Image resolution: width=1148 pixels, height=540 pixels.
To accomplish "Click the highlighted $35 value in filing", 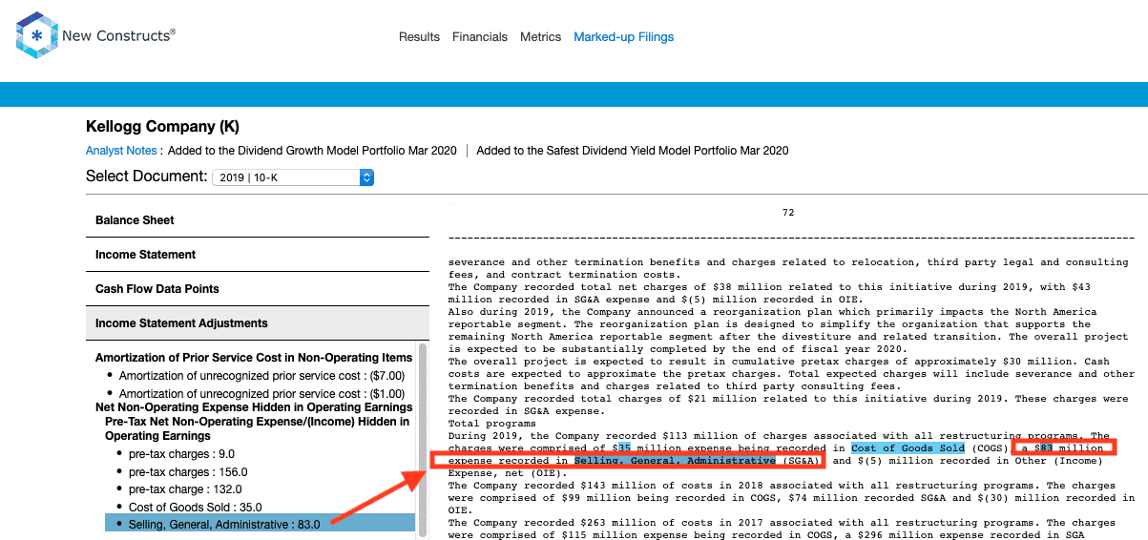I will click(623, 448).
